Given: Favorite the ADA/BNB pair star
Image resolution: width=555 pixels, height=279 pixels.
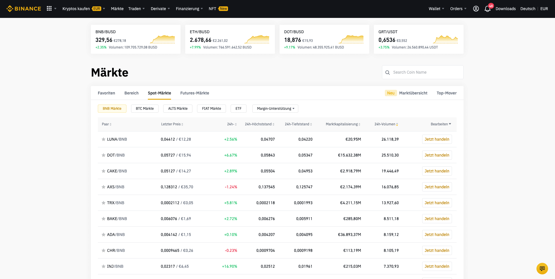Looking at the screenshot, I should (103, 235).
